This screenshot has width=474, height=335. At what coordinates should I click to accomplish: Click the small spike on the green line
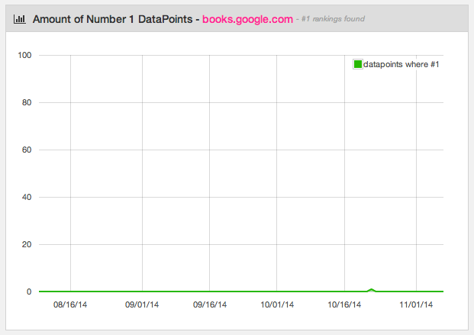click(x=371, y=290)
